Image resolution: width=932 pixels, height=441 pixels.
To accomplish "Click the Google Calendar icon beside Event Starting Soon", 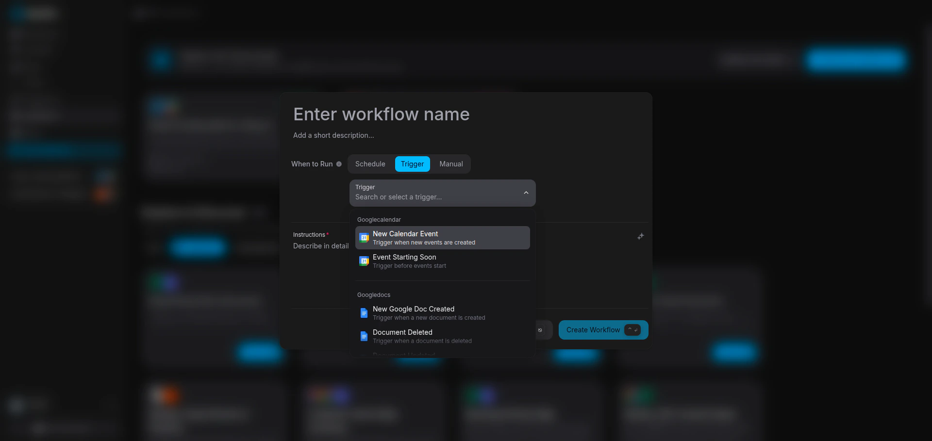I will (364, 261).
